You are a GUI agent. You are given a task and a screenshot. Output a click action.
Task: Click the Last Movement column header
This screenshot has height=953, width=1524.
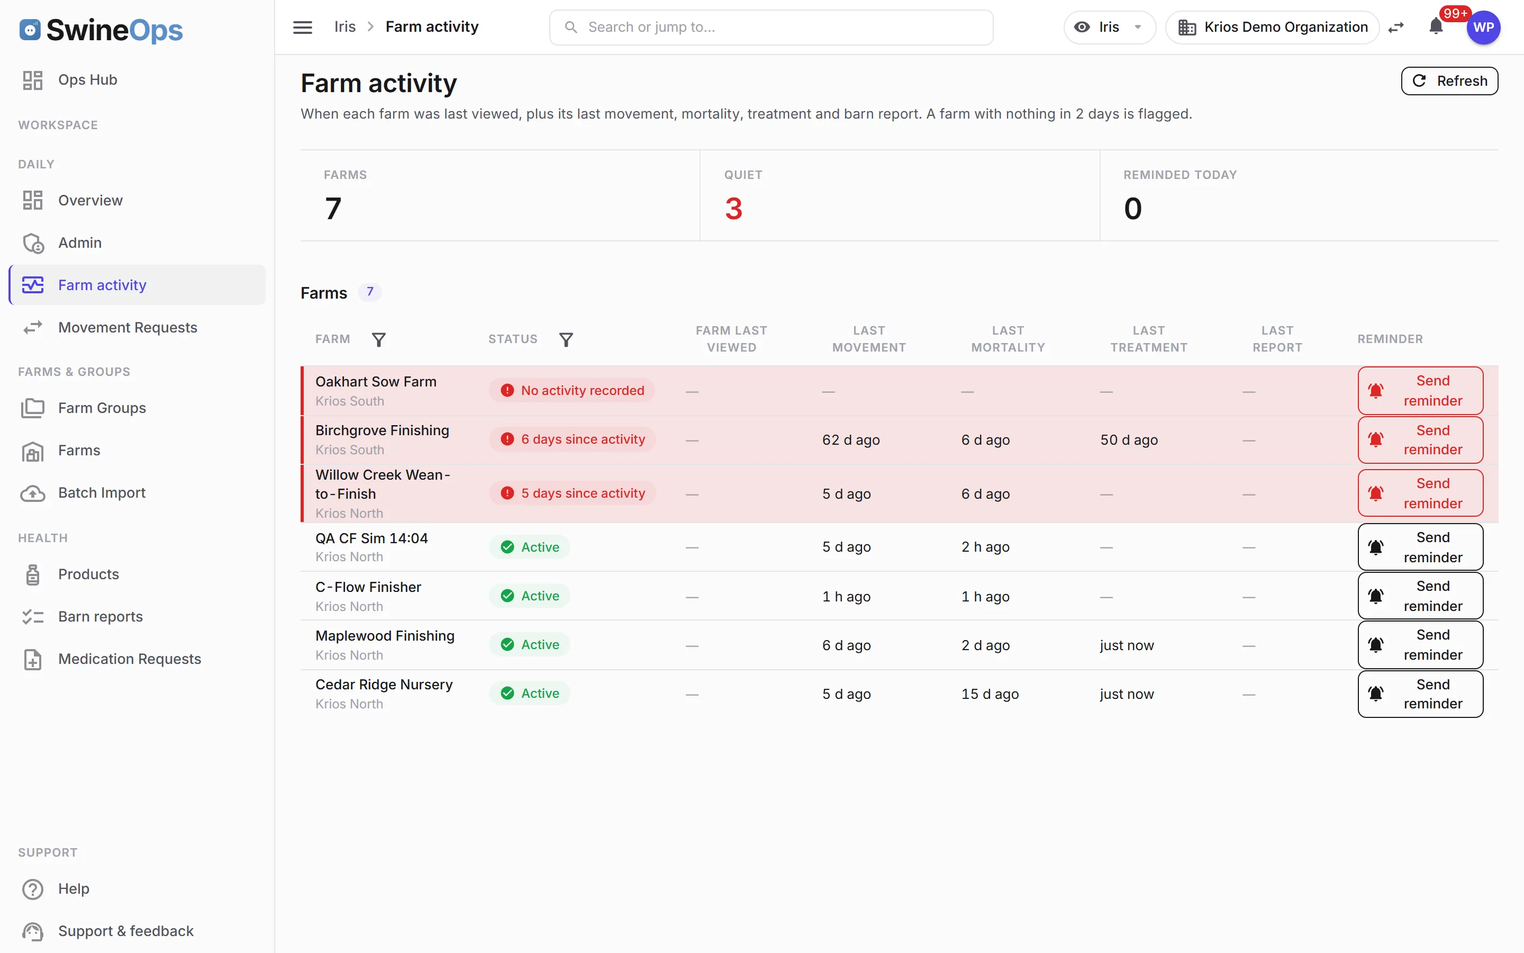pyautogui.click(x=869, y=339)
